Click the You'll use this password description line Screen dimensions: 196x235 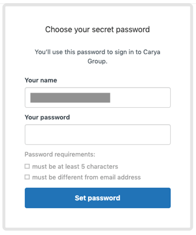click(97, 52)
